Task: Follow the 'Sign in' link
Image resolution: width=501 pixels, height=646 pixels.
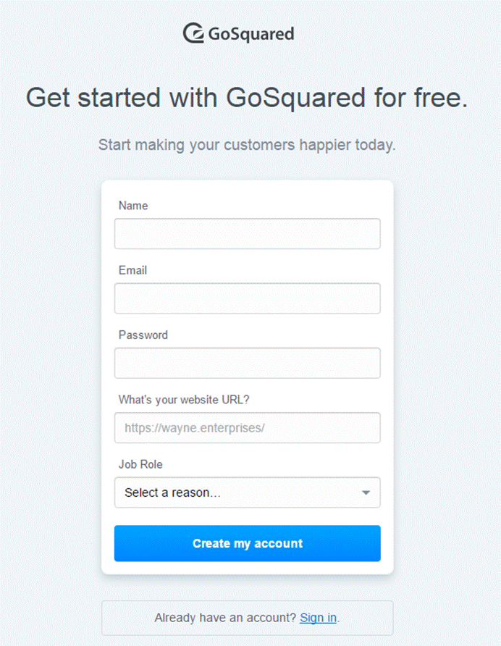Action: click(x=318, y=618)
